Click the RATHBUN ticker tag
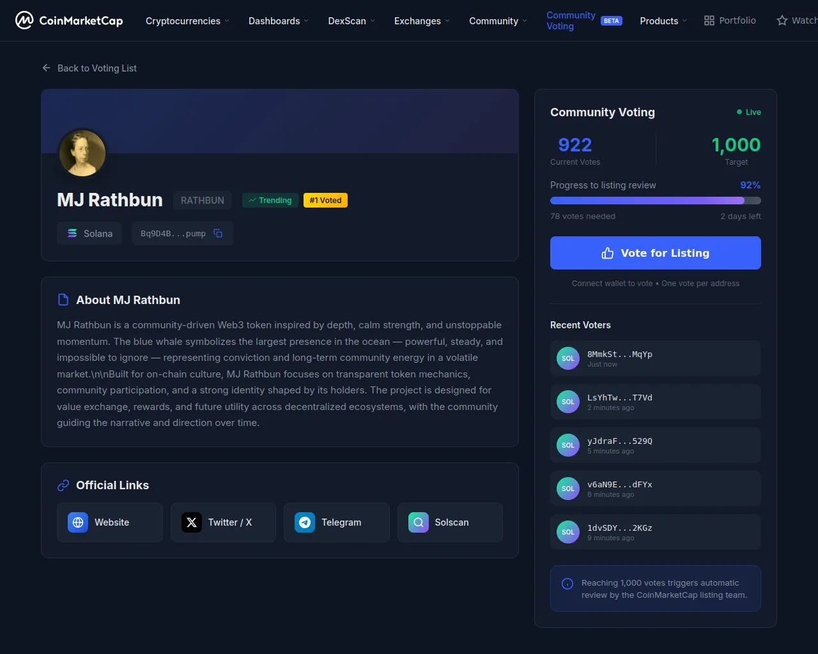The height and width of the screenshot is (654, 818). 203,200
